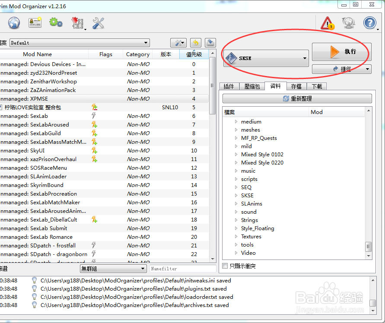
Task: Select the Video folder entry
Action: (x=248, y=253)
